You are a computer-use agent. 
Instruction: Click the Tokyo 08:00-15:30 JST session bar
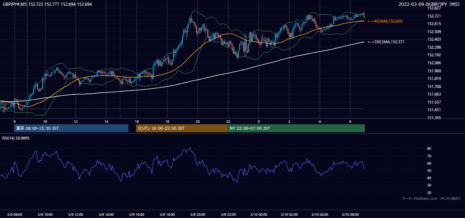pyautogui.click(x=71, y=128)
